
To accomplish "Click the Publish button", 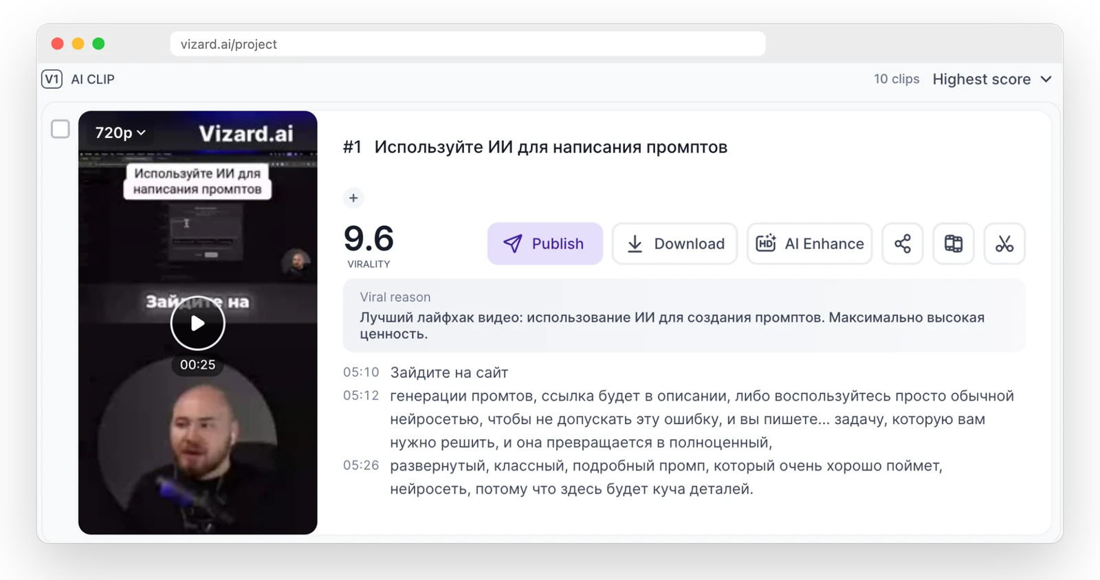I will coord(544,243).
